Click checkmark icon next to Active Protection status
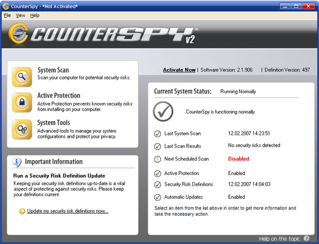 coord(157,174)
